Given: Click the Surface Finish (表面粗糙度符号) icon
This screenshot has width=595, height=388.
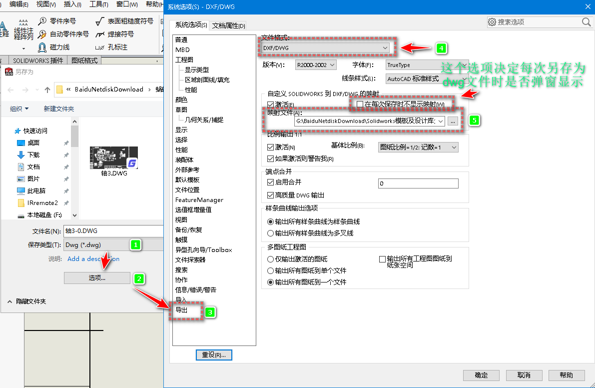Looking at the screenshot, I should point(100,21).
